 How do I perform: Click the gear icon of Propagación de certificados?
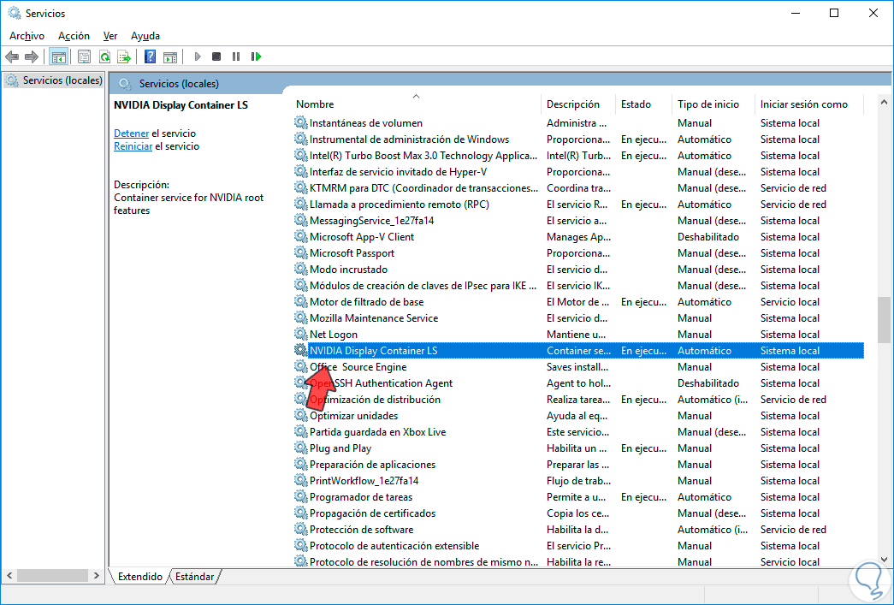coord(300,513)
